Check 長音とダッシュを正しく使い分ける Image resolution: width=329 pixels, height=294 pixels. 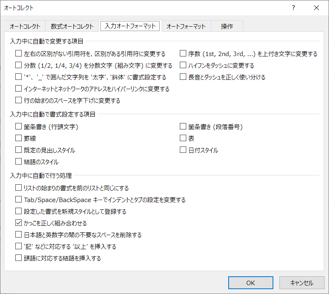(183, 77)
